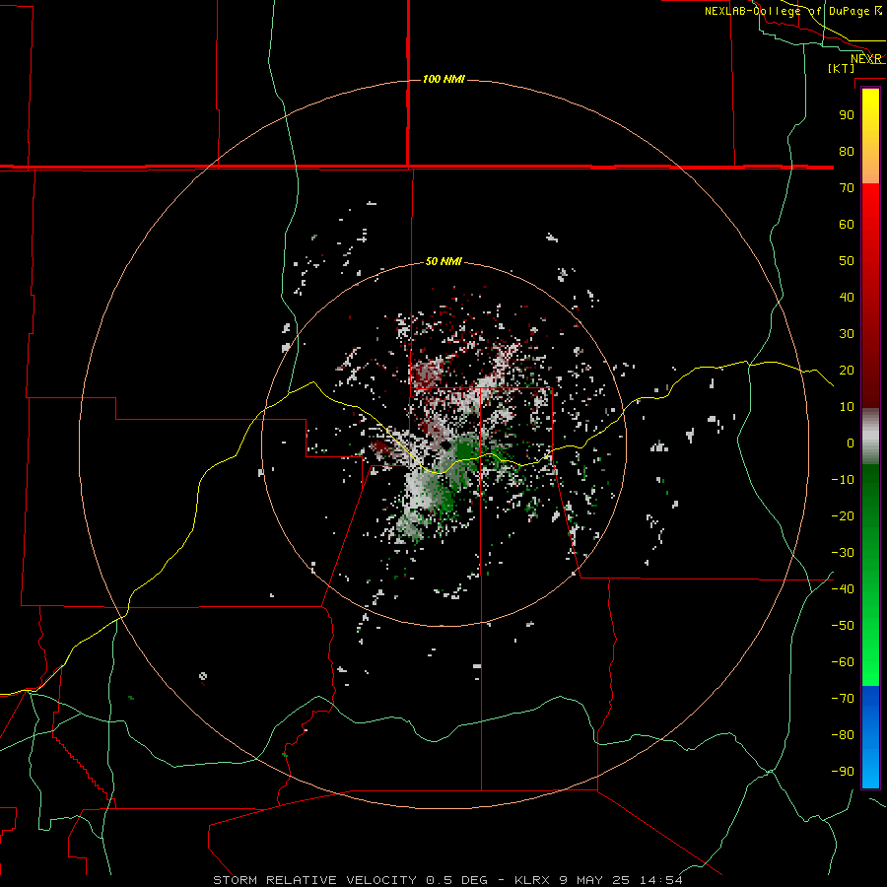Click the "-70" velocity scale label
The height and width of the screenshot is (887, 887).
click(843, 699)
